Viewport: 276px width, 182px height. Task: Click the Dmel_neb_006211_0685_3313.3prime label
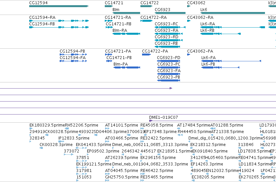[150, 145]
